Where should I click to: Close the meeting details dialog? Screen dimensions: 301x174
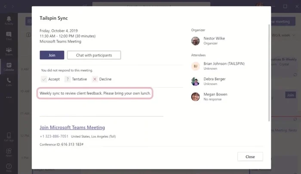pyautogui.click(x=250, y=157)
